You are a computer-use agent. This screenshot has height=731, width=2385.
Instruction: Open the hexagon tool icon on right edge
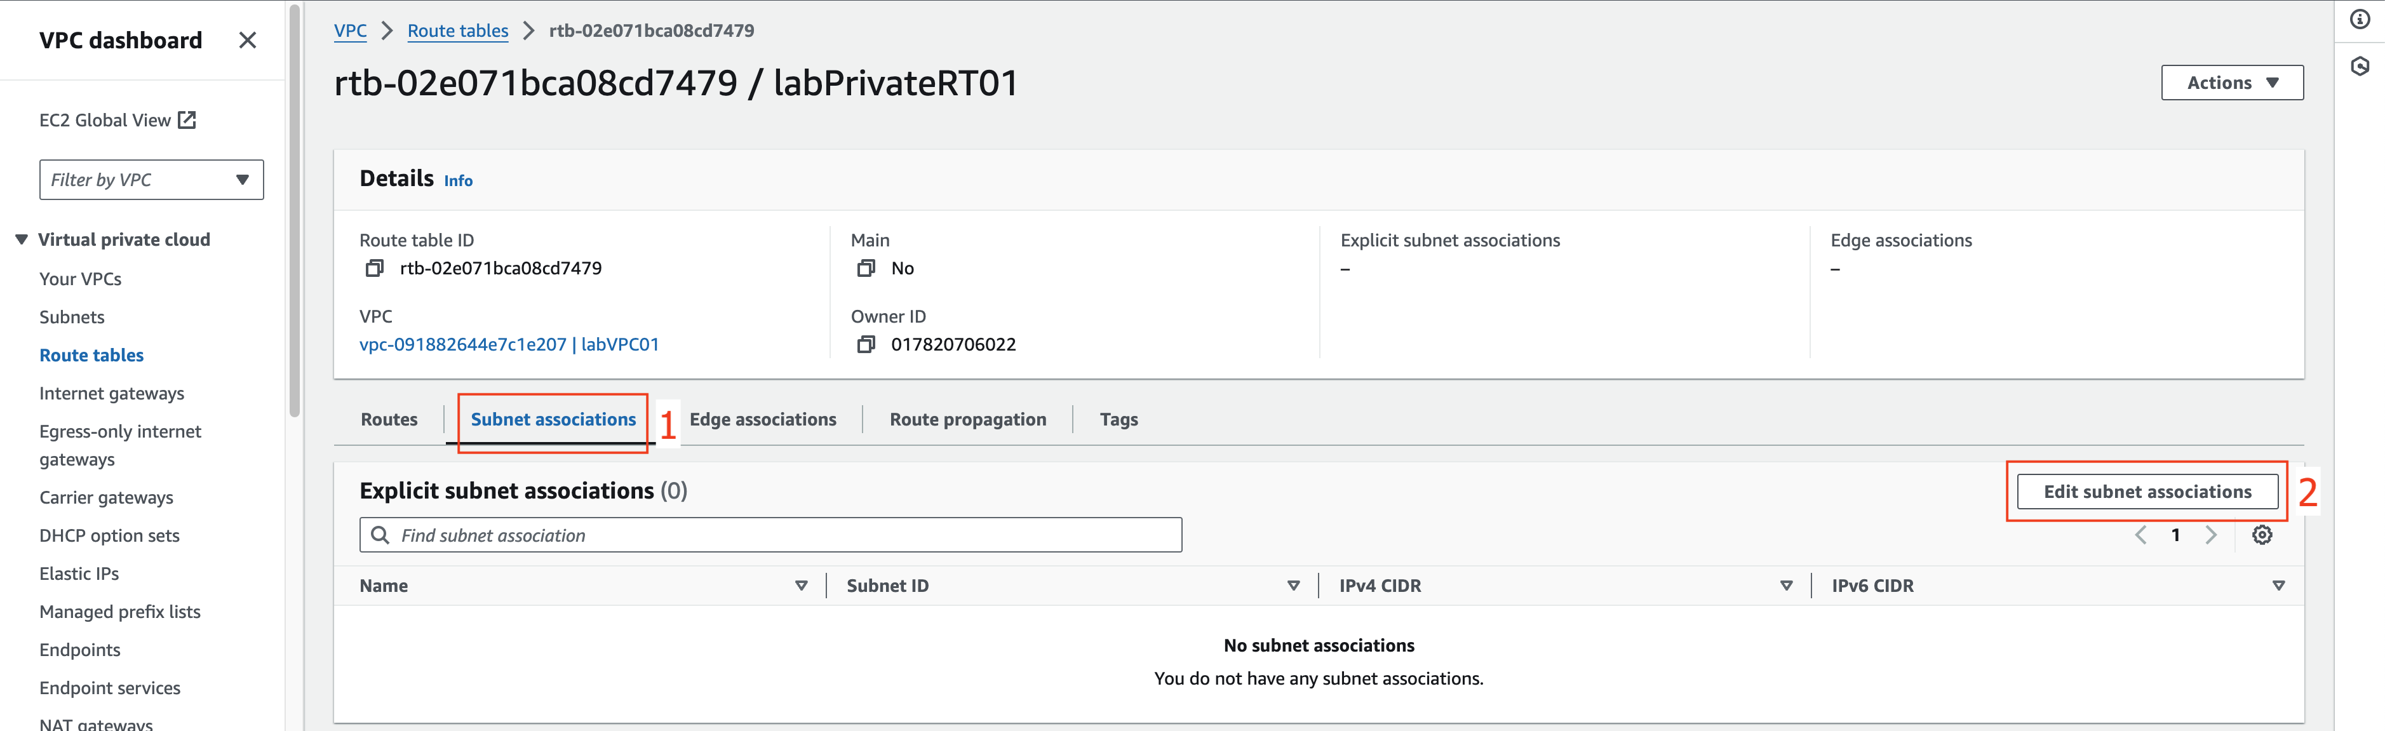[2360, 65]
